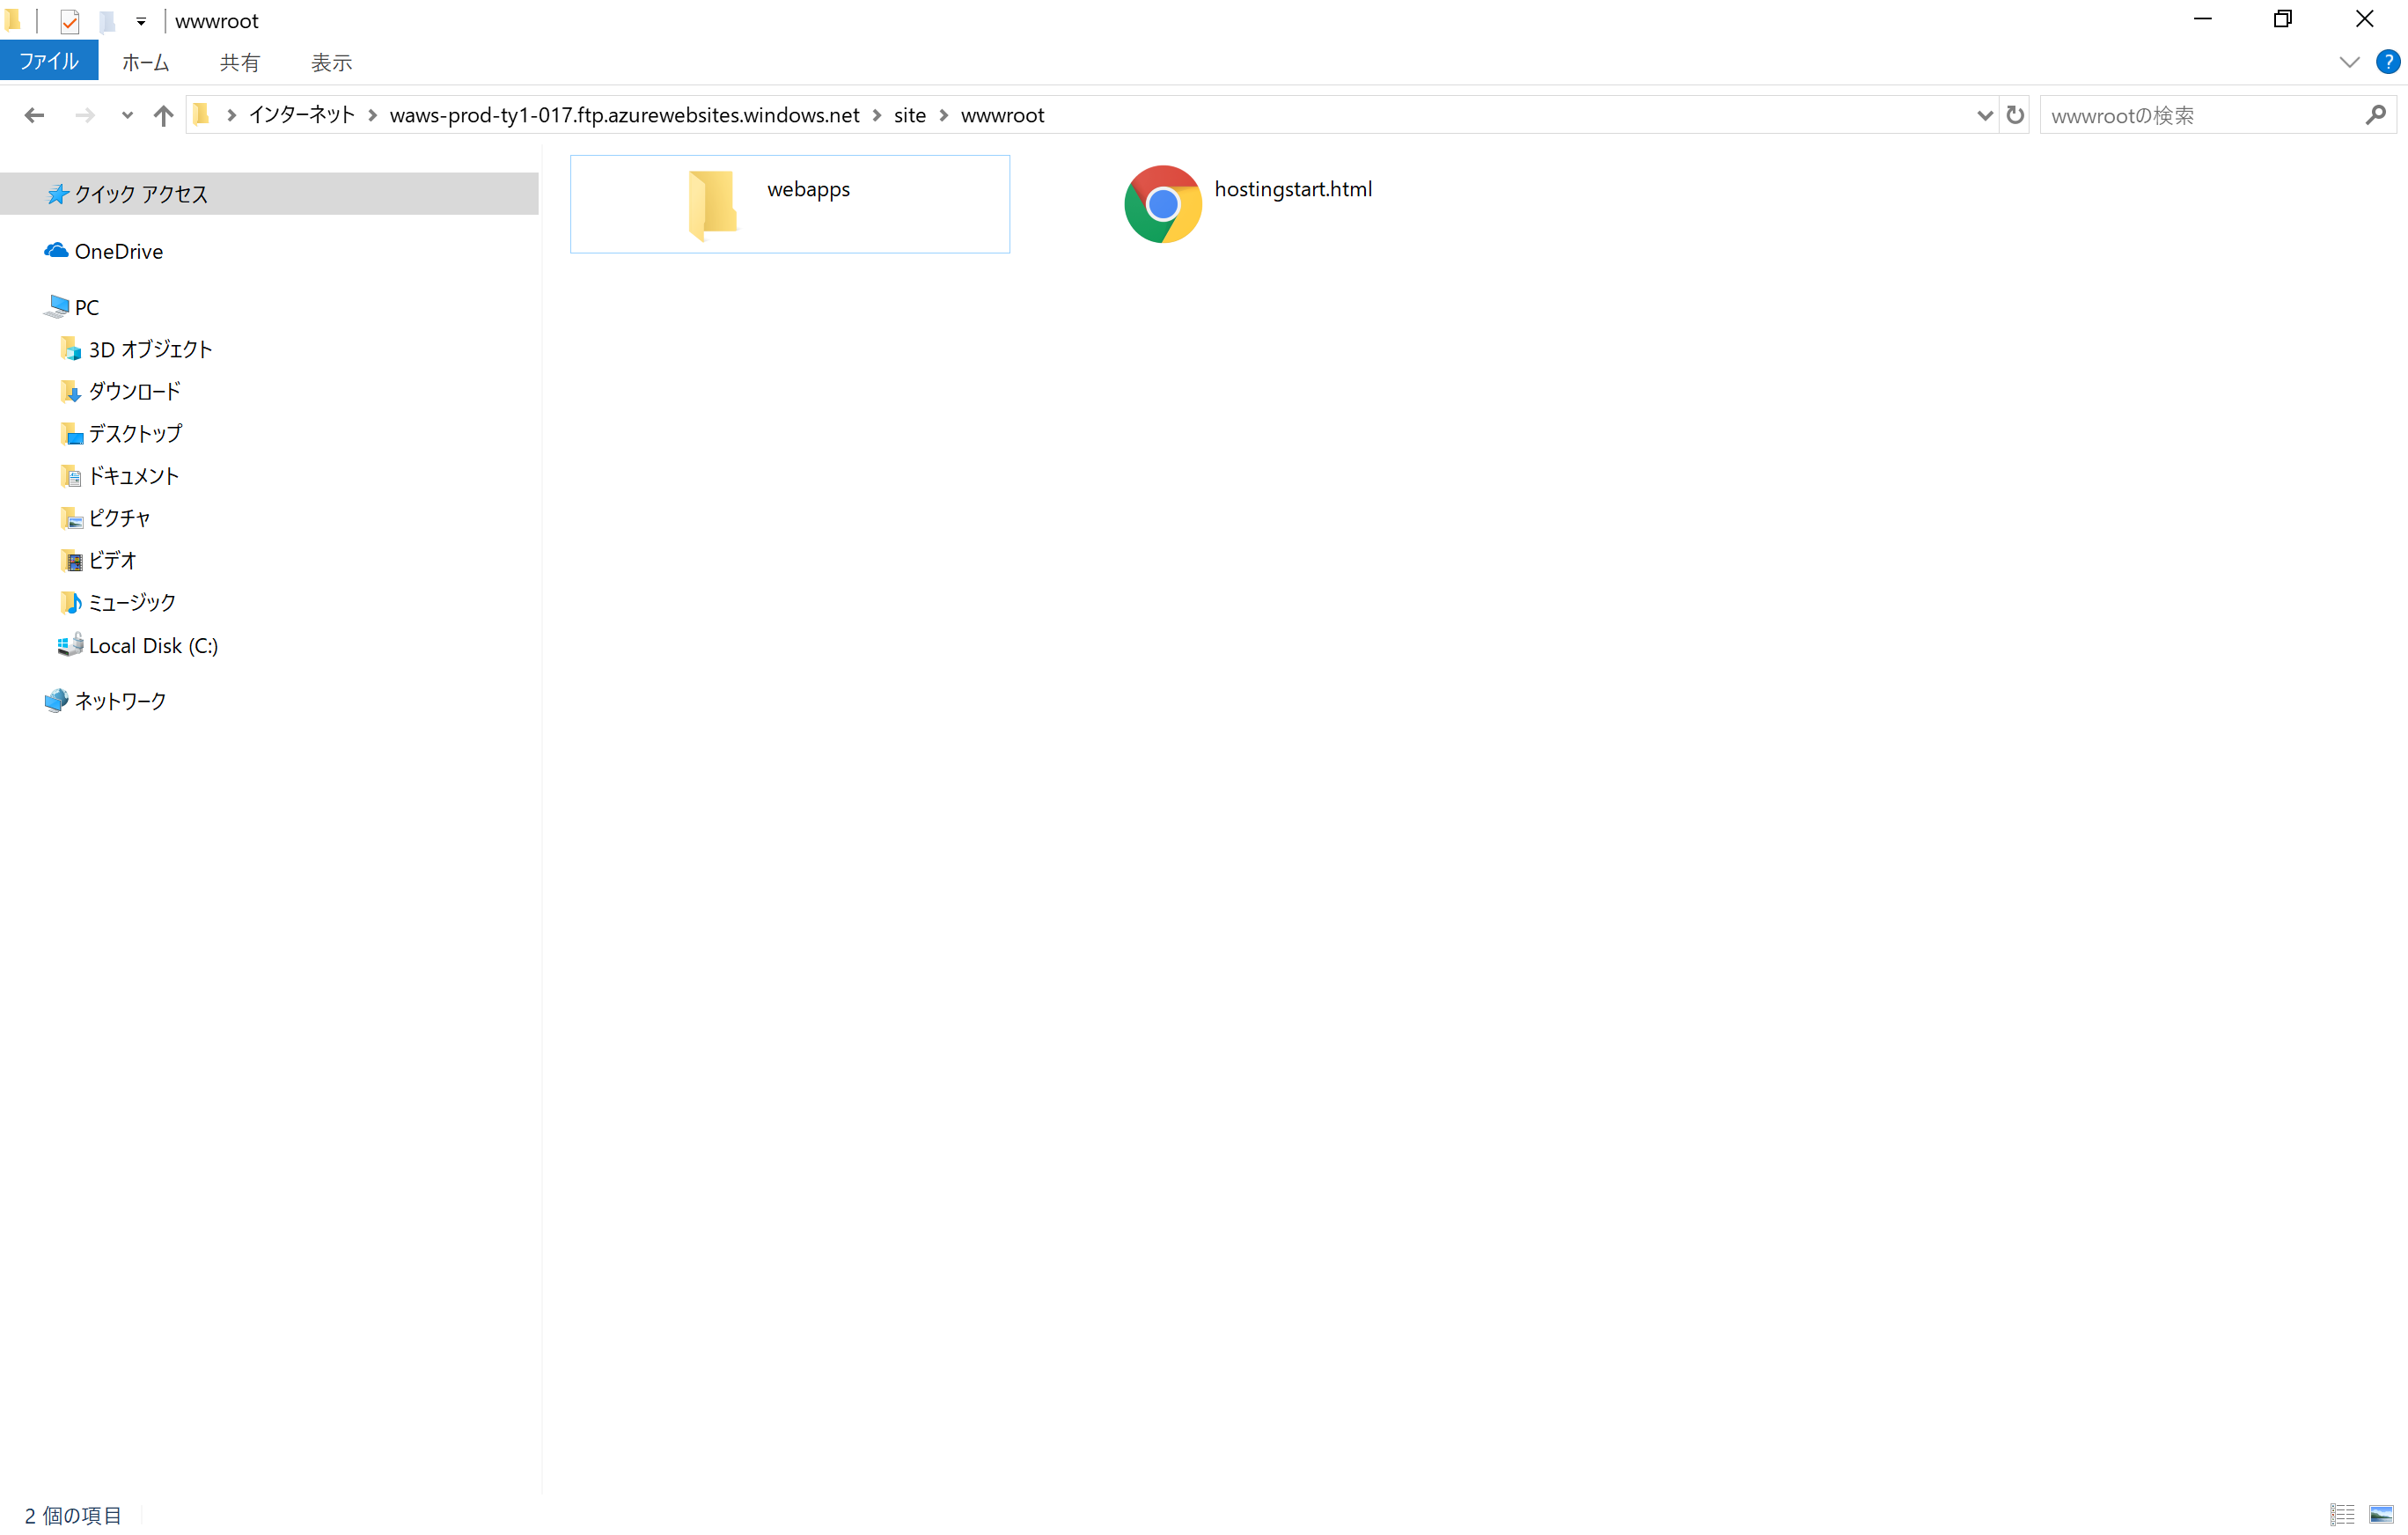This screenshot has width=2408, height=1535.
Task: Click the Up one level arrow
Action: click(x=163, y=116)
